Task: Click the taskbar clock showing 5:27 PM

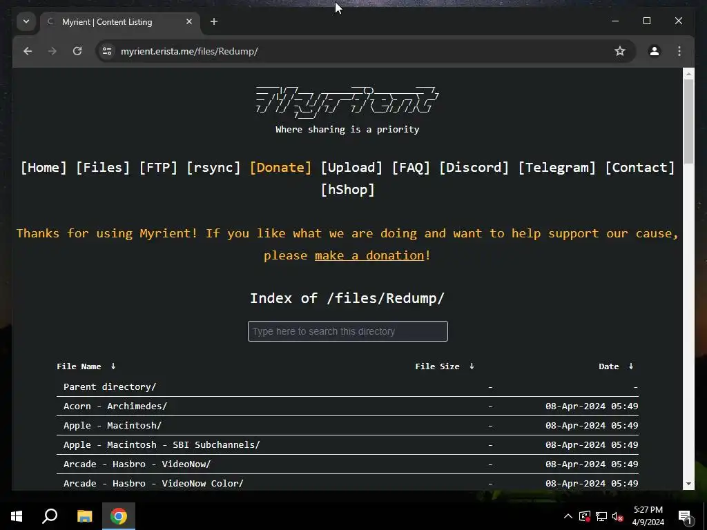Action: [x=648, y=516]
